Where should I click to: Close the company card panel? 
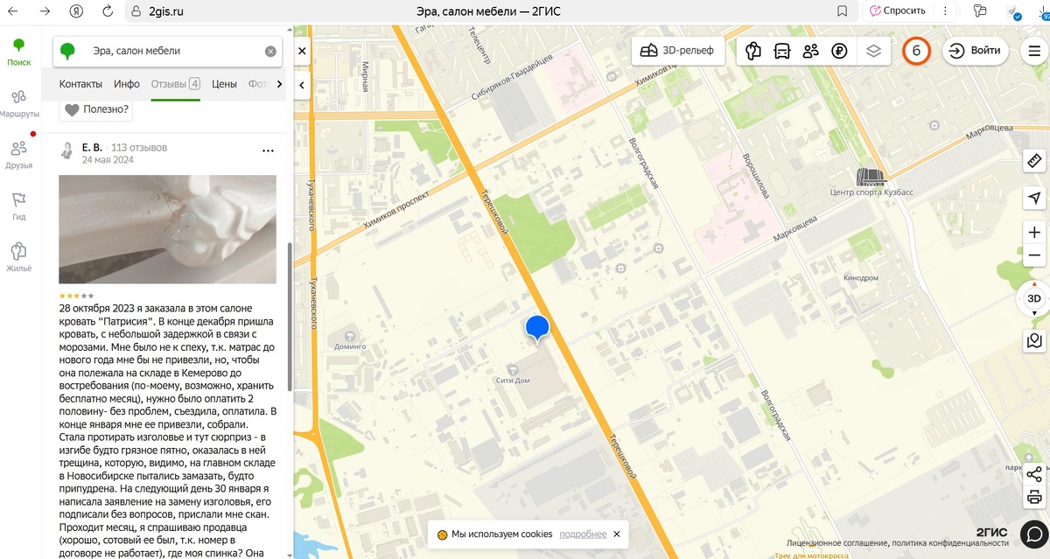[302, 52]
